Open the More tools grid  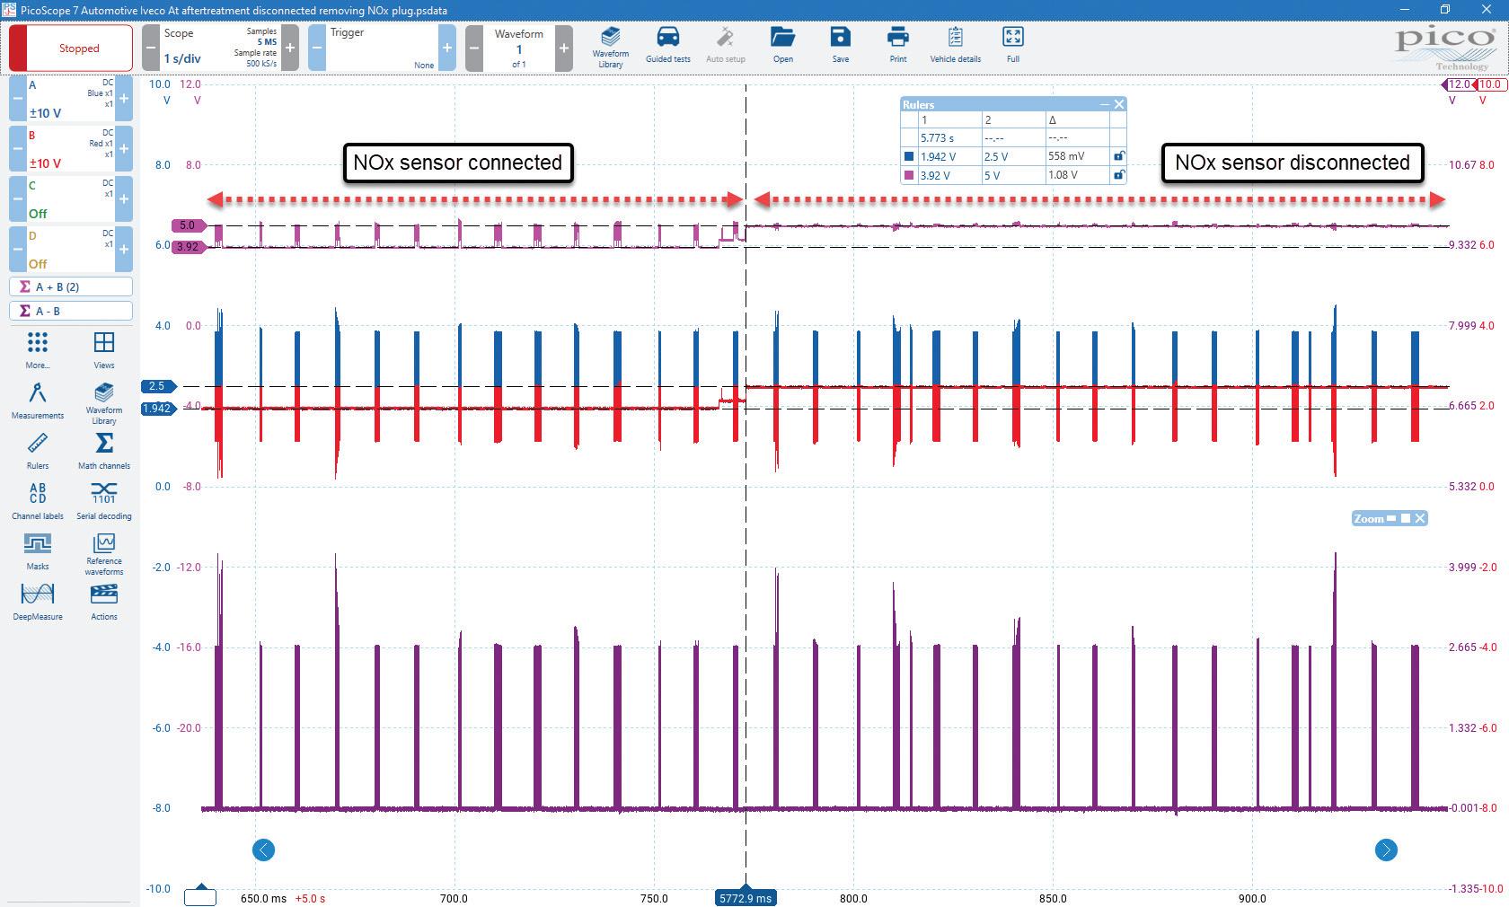click(x=38, y=349)
